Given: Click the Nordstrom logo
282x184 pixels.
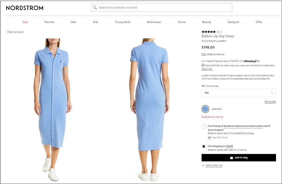Looking at the screenshot, I should click(25, 8).
